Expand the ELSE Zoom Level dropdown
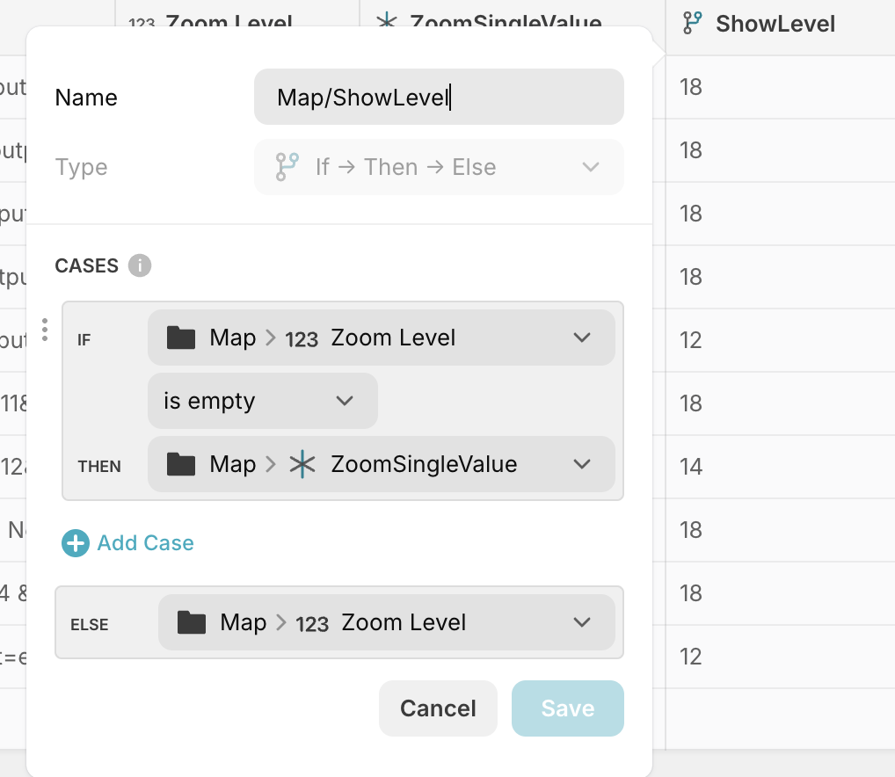This screenshot has height=777, width=895. [581, 623]
